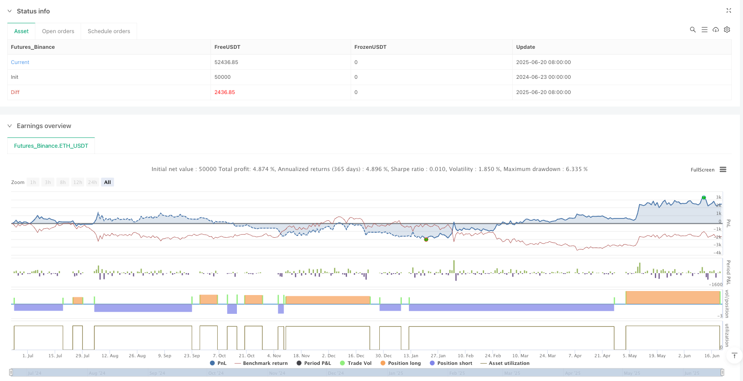Collapse the Earnings overview section
The height and width of the screenshot is (381, 743).
[x=10, y=126]
